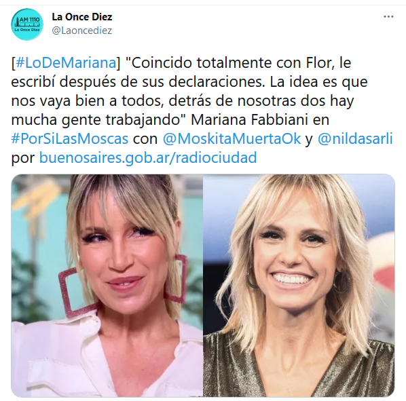Click the word "por" before the radio link
This screenshot has width=406, height=401.
[x=23, y=158]
